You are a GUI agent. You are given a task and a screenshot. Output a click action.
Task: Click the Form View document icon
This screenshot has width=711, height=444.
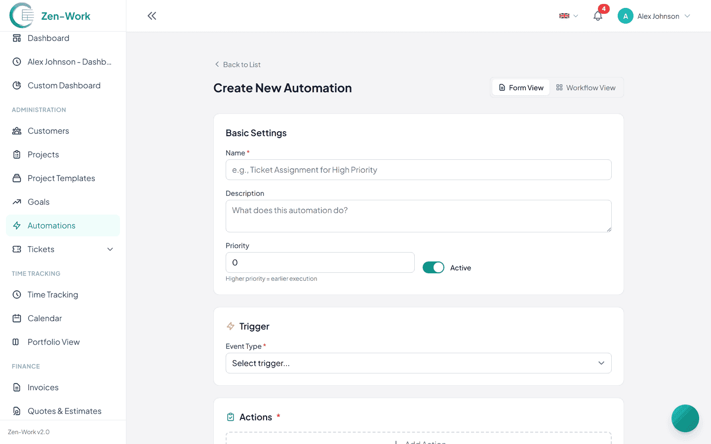(502, 88)
